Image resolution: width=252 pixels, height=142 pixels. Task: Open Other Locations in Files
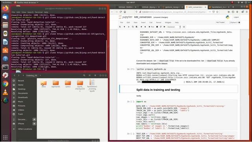tap(25, 129)
